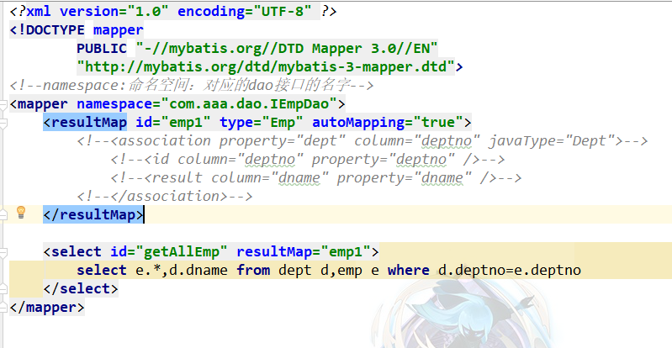Click the "-//mybatis.org//DTD Mapper 3.0//EN" string
The image size is (672, 348).
(x=287, y=49)
